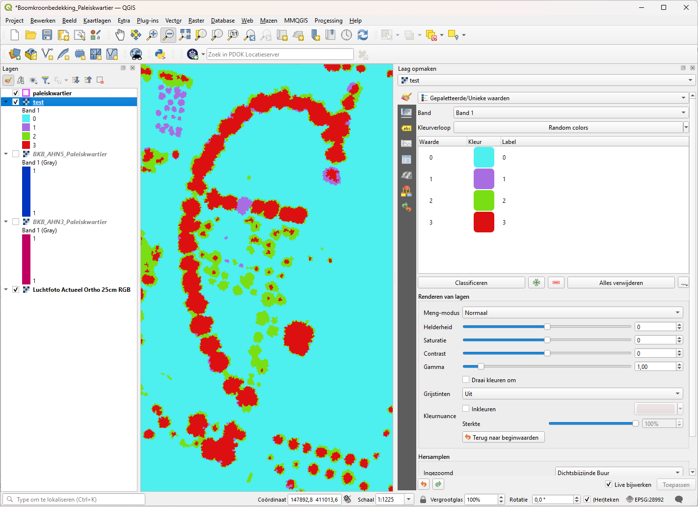698x507 pixels.
Task: Click the Zoom In magnifier tool
Action: pos(152,35)
